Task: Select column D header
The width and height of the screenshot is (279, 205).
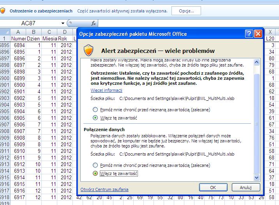Action: [x=65, y=32]
